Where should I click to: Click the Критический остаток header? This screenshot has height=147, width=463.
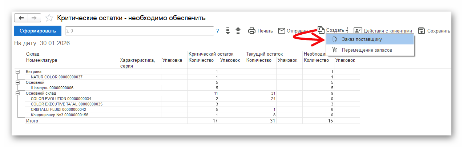[x=211, y=54]
